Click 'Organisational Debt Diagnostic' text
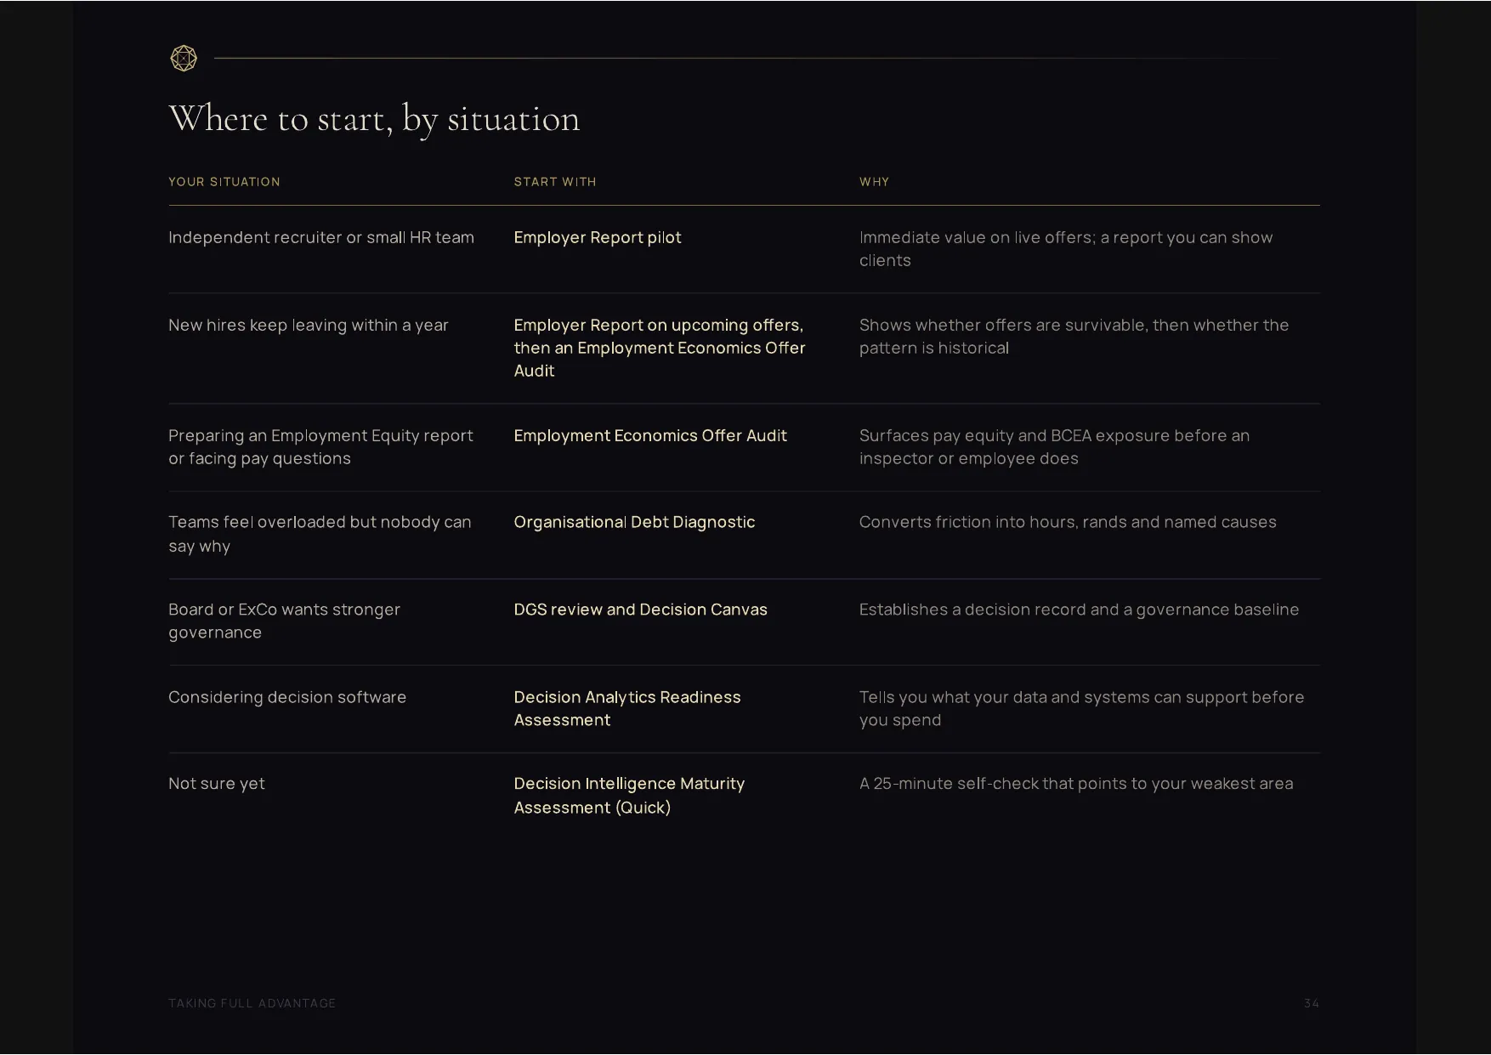This screenshot has width=1491, height=1055. tap(634, 522)
